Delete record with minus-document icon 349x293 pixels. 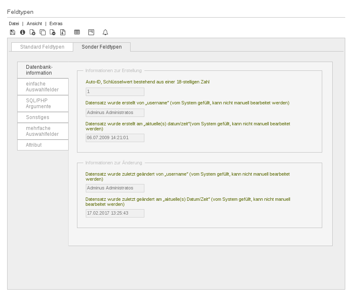53,32
